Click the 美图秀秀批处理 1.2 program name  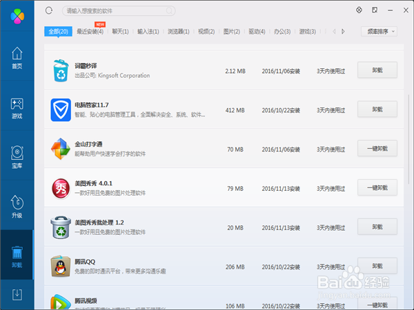click(99, 223)
